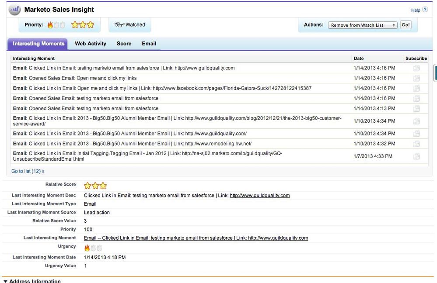Click the 'Lead action' source value
This screenshot has height=283, width=437.
pyautogui.click(x=97, y=212)
